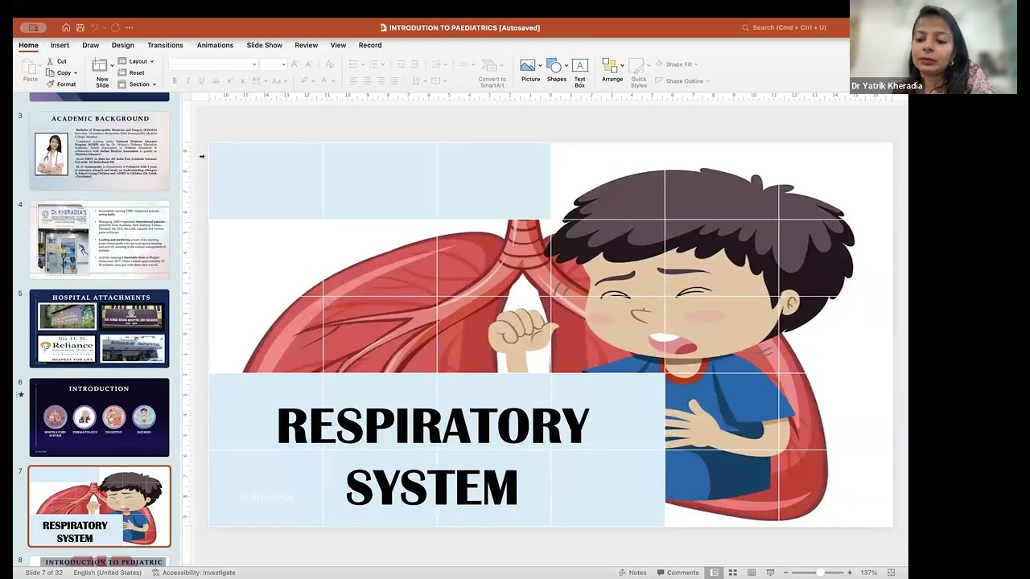
Task: Start Slide Show from status bar icon
Action: (x=770, y=573)
